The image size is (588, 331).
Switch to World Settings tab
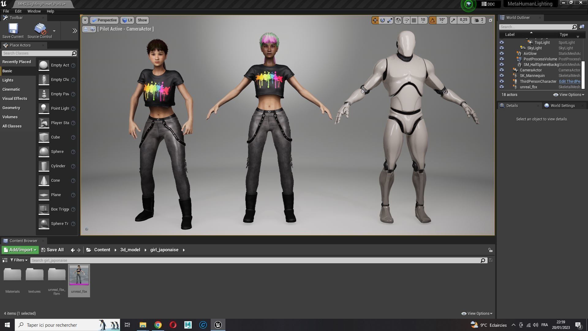click(x=562, y=106)
